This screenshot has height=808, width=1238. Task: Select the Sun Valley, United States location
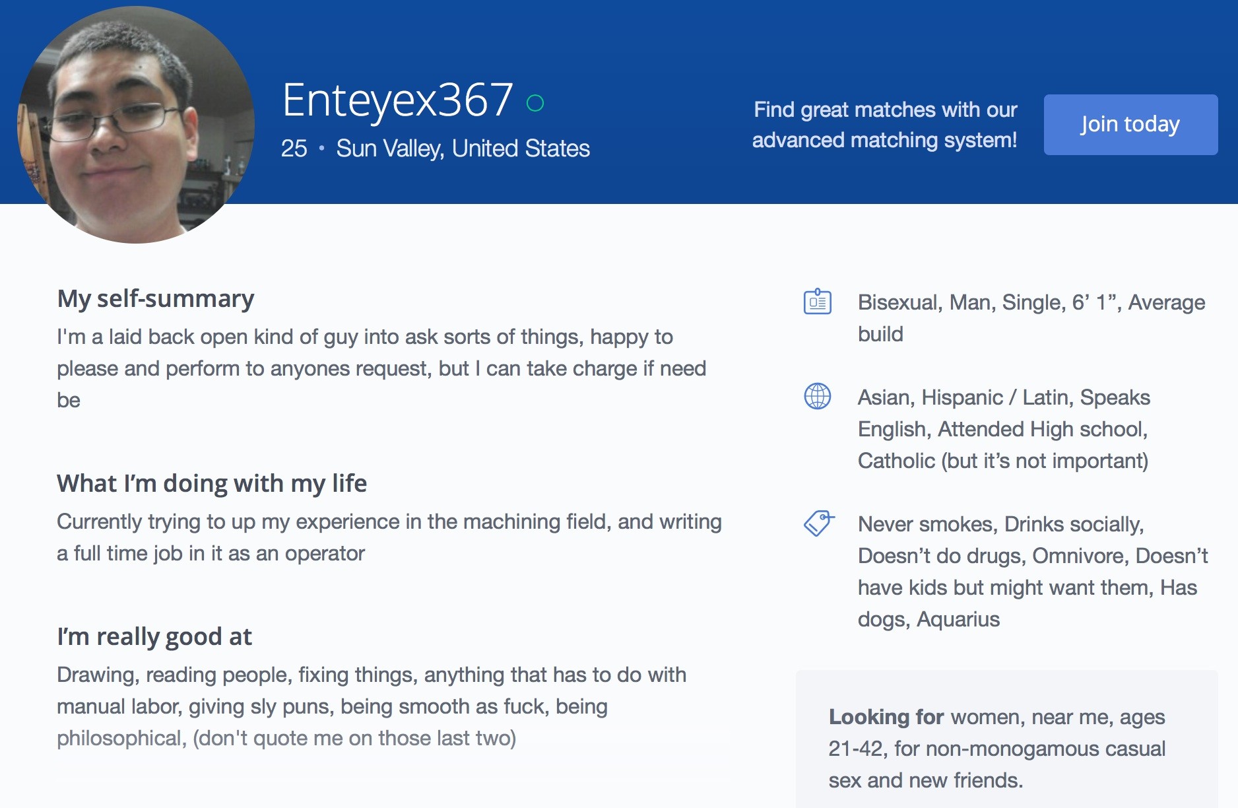463,149
